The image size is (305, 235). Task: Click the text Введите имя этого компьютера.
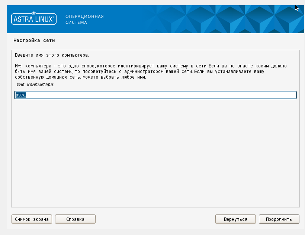tap(52, 55)
